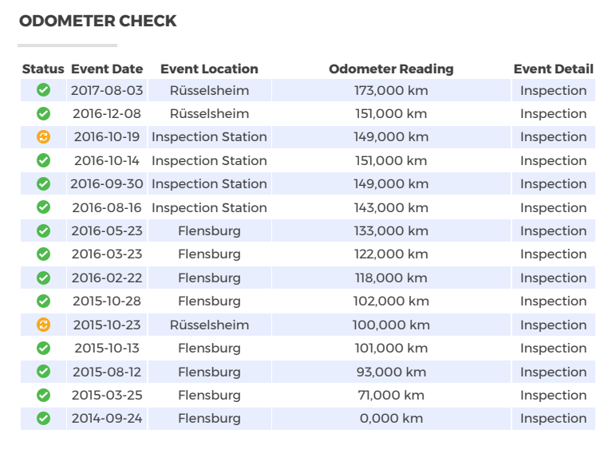Click the green check icon for 2015-08-12
The height and width of the screenshot is (449, 616).
[x=44, y=372]
